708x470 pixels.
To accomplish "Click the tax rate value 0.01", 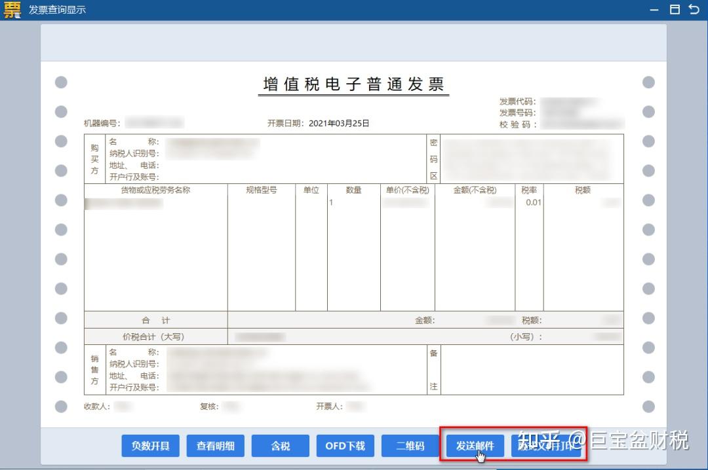I will click(533, 202).
